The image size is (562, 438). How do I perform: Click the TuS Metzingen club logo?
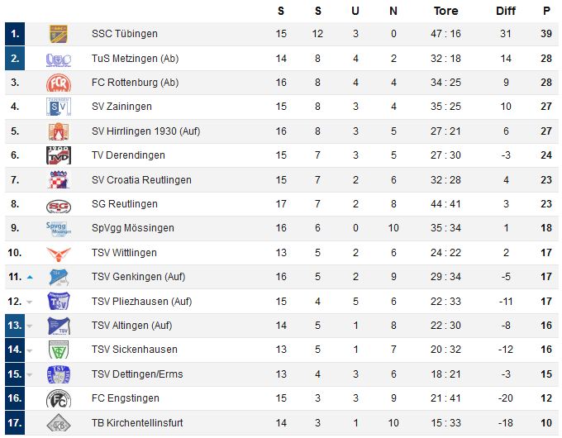point(58,59)
